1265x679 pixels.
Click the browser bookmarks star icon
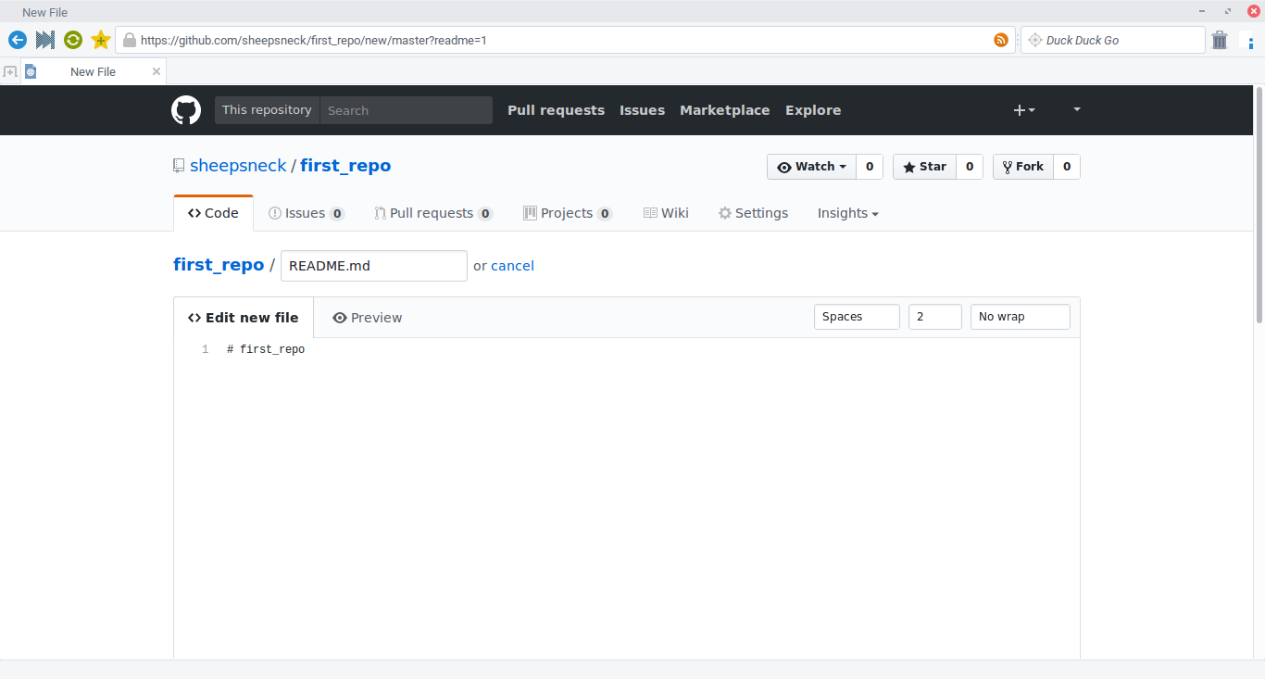tap(100, 40)
